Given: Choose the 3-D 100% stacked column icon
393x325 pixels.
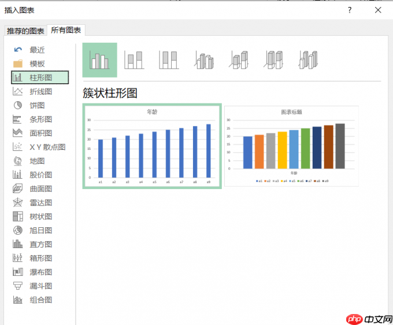Looking at the screenshot, I should tap(274, 60).
